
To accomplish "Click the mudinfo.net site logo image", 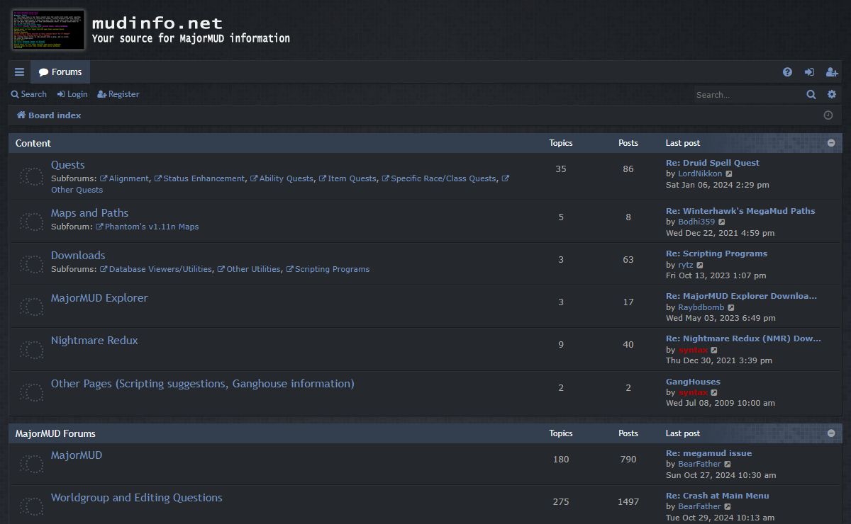I will pyautogui.click(x=48, y=30).
